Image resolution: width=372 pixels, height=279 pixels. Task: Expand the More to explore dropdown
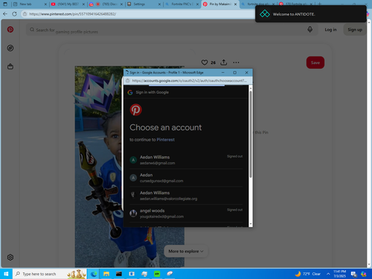tap(186, 251)
